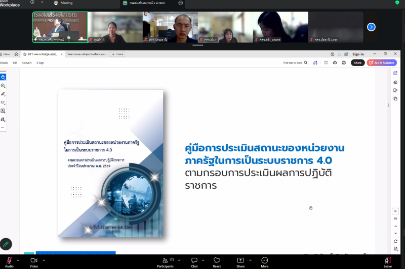Click the black Share button in Acrobat
The image size is (405, 269).
[x=357, y=63]
